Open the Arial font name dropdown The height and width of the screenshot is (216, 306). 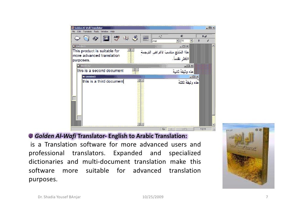tap(177, 41)
